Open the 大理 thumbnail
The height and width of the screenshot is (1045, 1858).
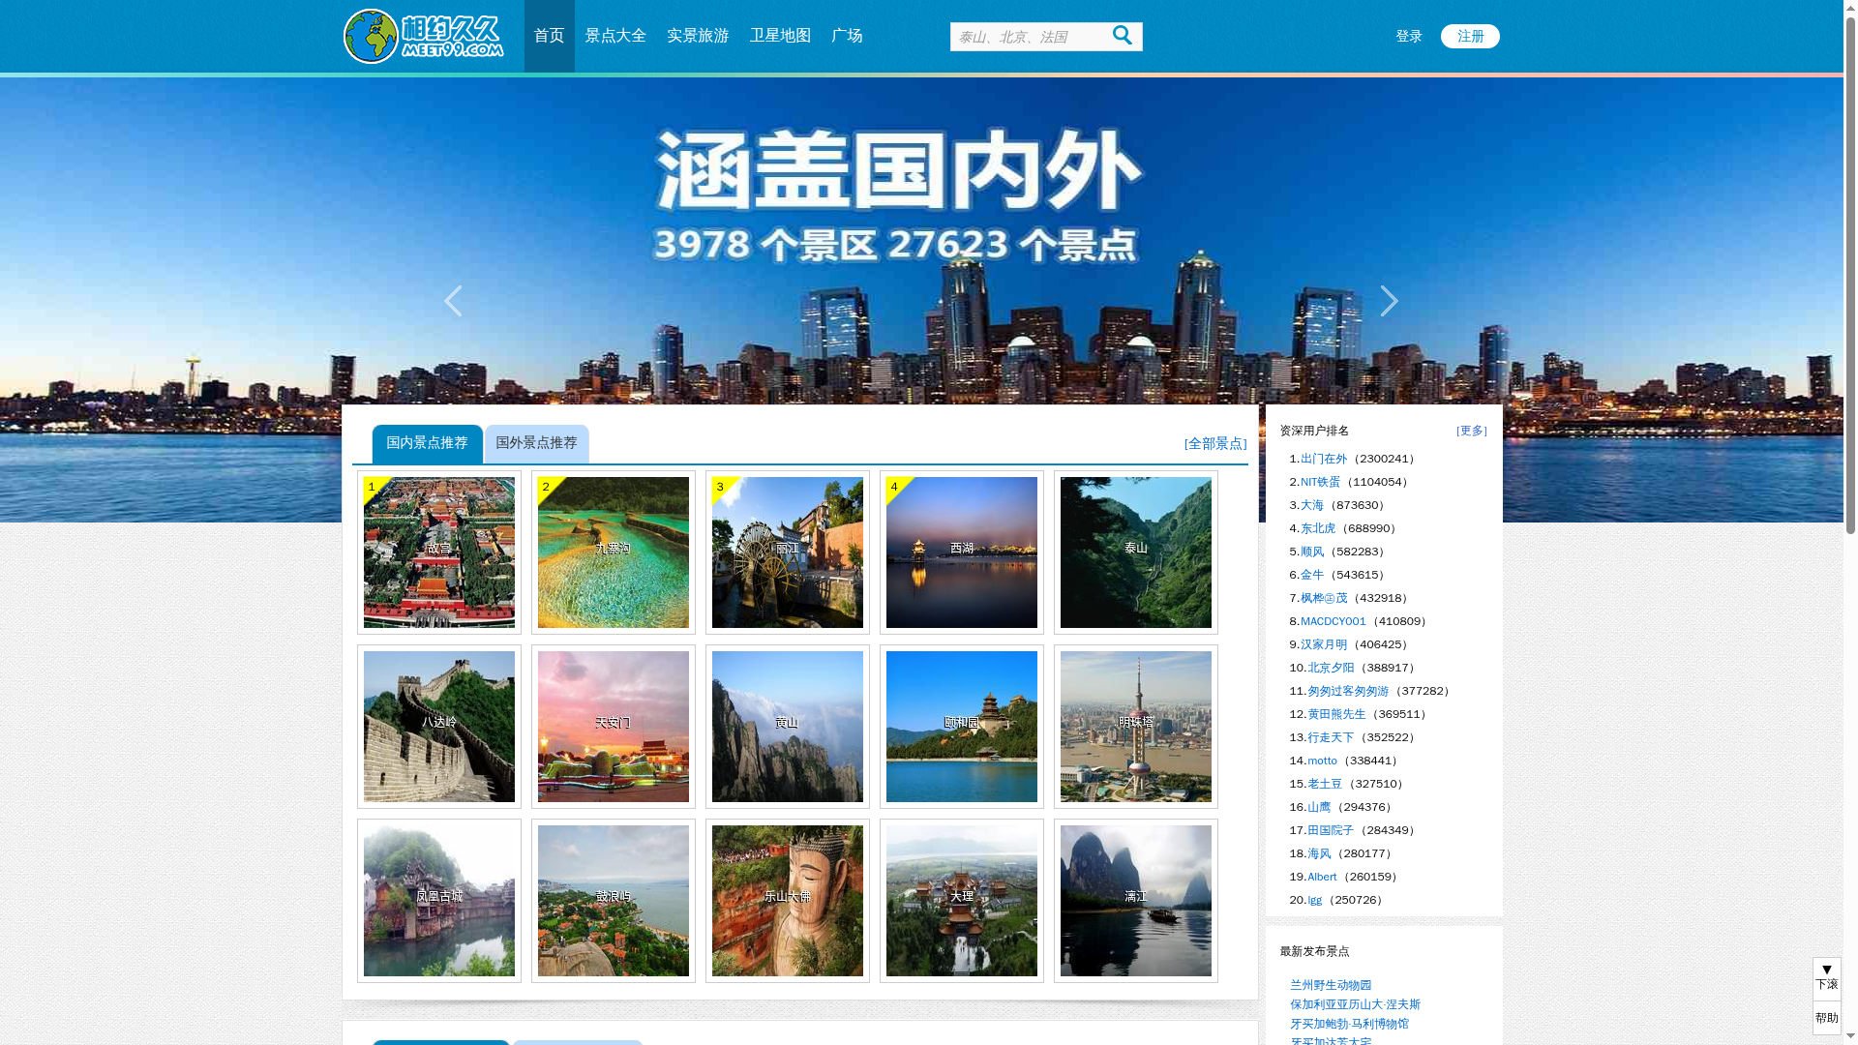962,901
